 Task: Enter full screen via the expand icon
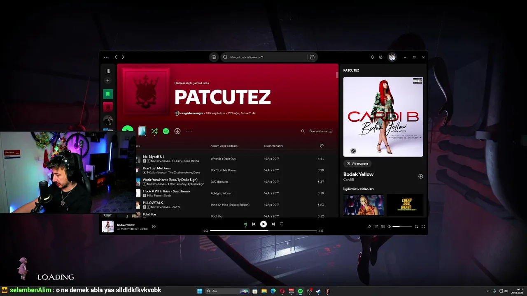(x=423, y=227)
